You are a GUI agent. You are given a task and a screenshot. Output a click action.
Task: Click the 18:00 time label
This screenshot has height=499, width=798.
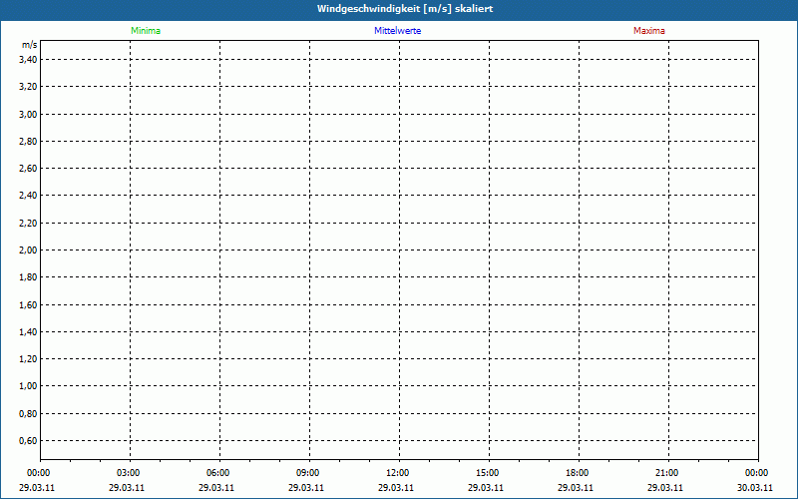click(x=578, y=473)
